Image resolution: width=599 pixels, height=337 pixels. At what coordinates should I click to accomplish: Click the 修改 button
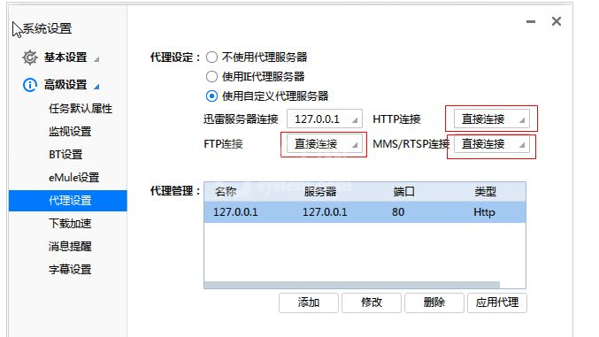click(x=372, y=303)
